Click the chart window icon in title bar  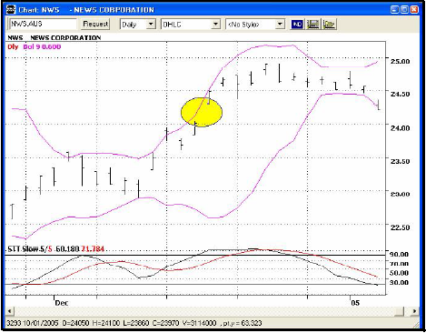pos(11,9)
